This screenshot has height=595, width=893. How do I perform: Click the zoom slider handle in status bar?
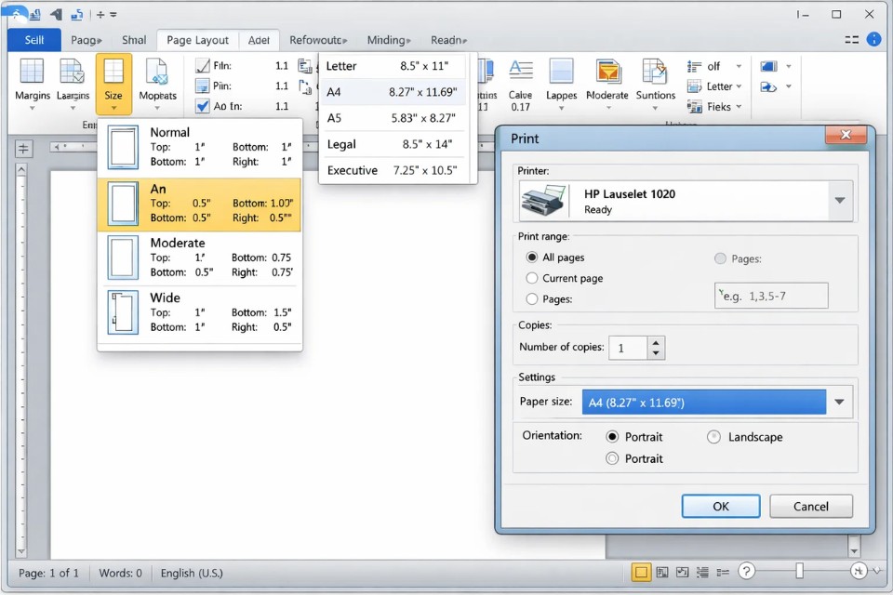(x=799, y=572)
